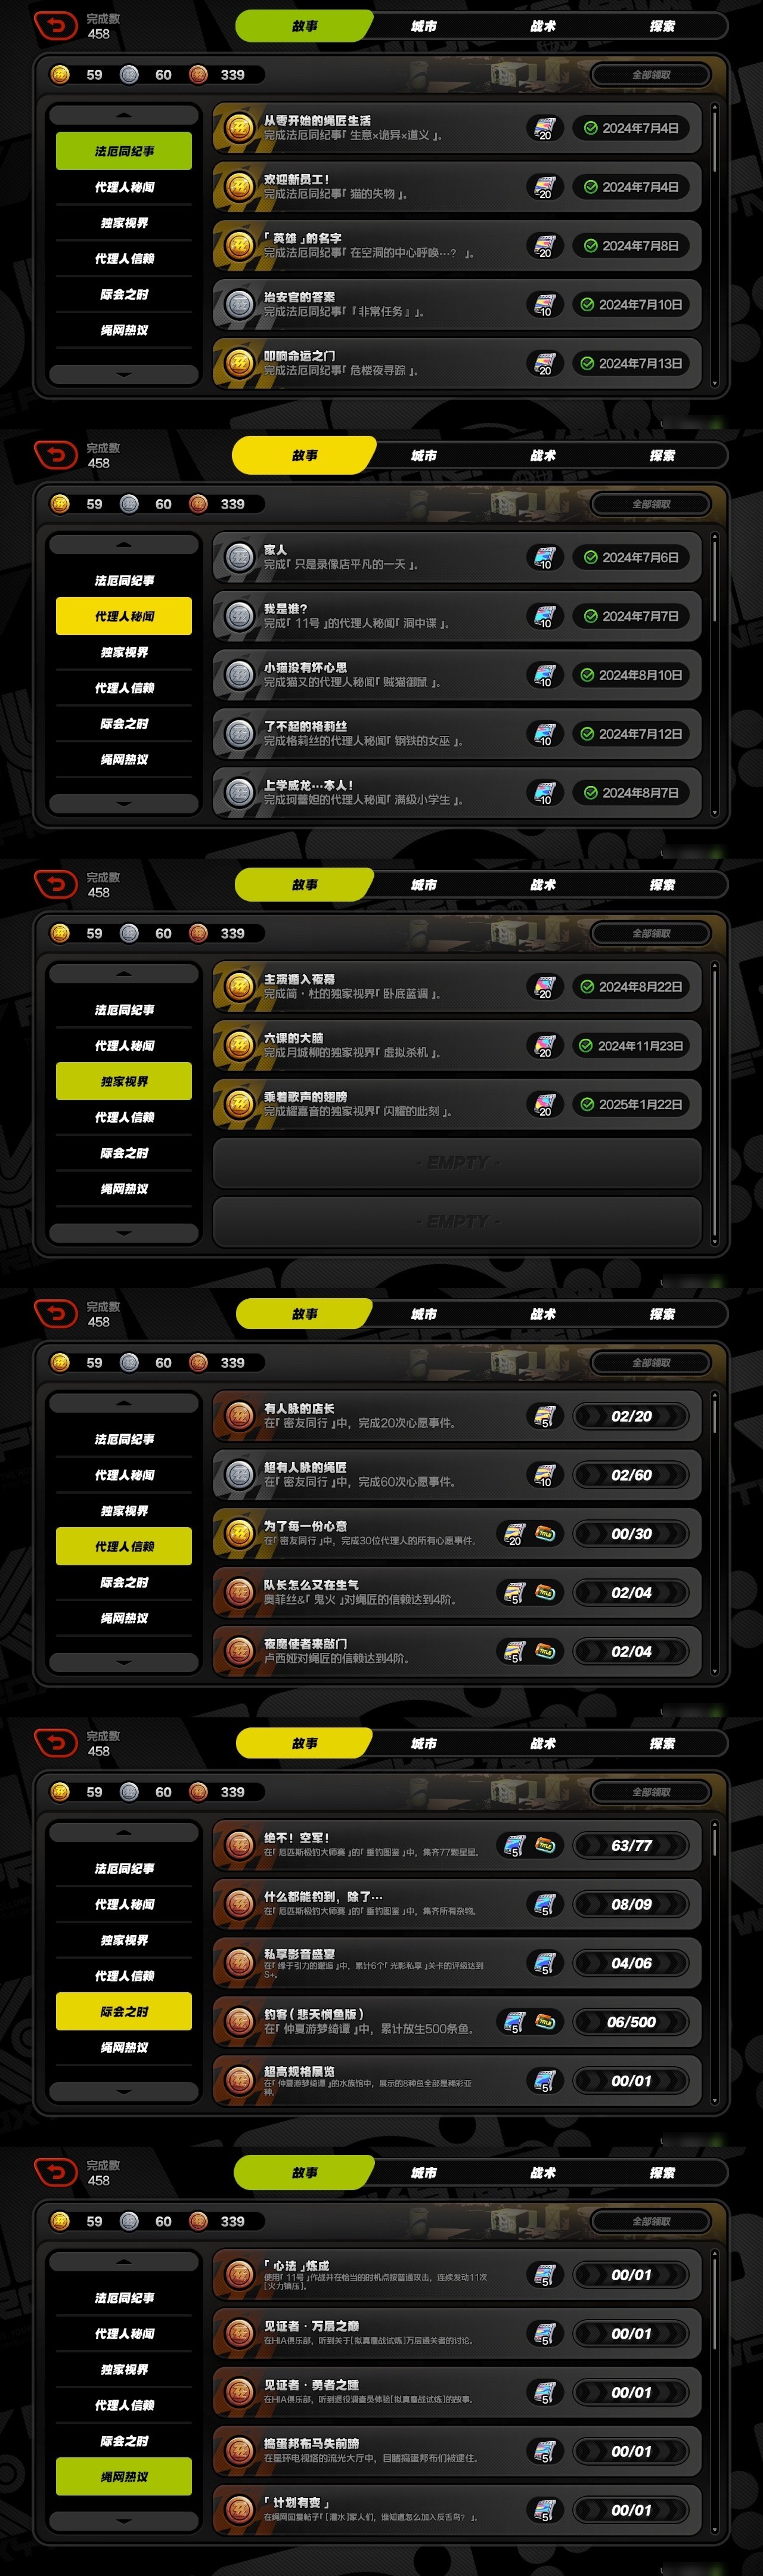The width and height of the screenshot is (763, 2576).
Task: Click the checkmark badge dated 2024年8月7日
Action: pyautogui.click(x=631, y=793)
